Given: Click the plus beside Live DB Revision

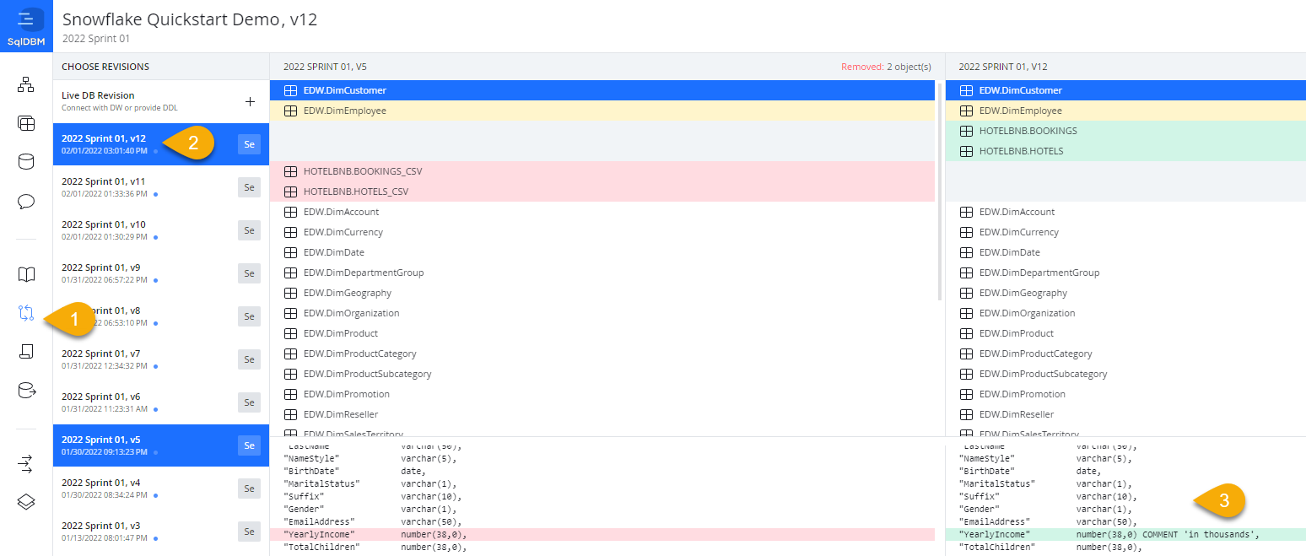Looking at the screenshot, I should 250,101.
